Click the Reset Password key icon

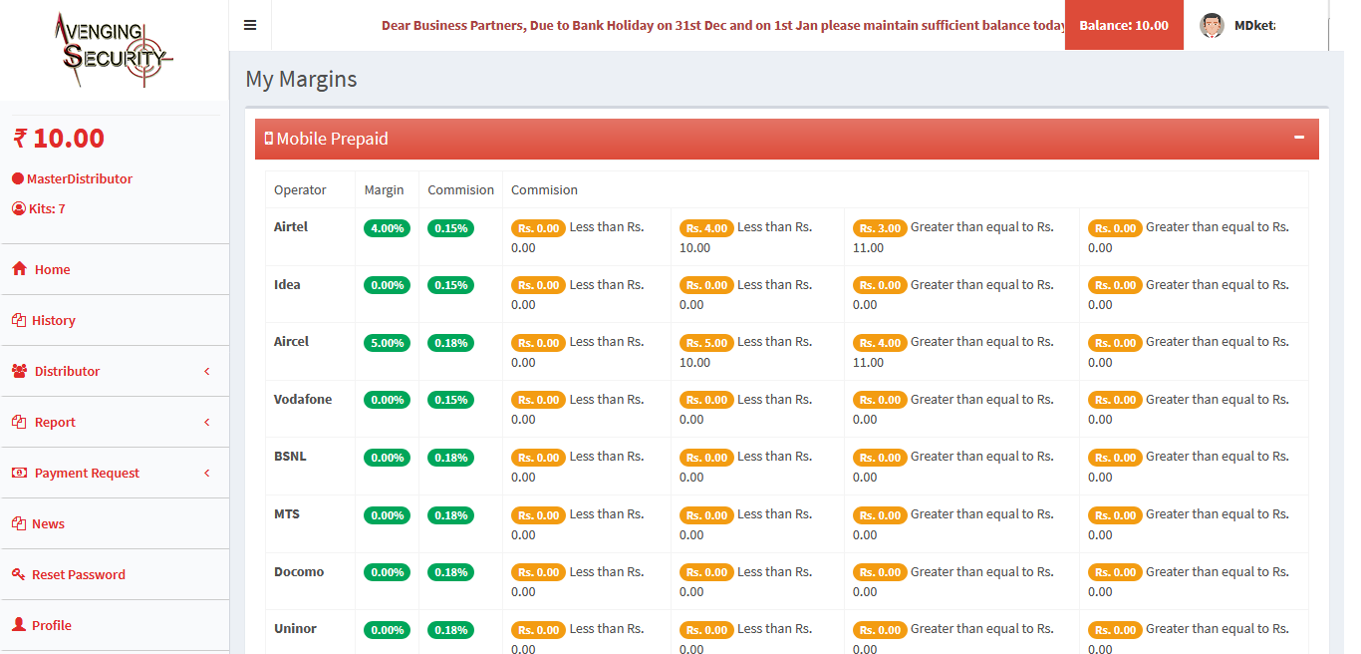tap(18, 574)
